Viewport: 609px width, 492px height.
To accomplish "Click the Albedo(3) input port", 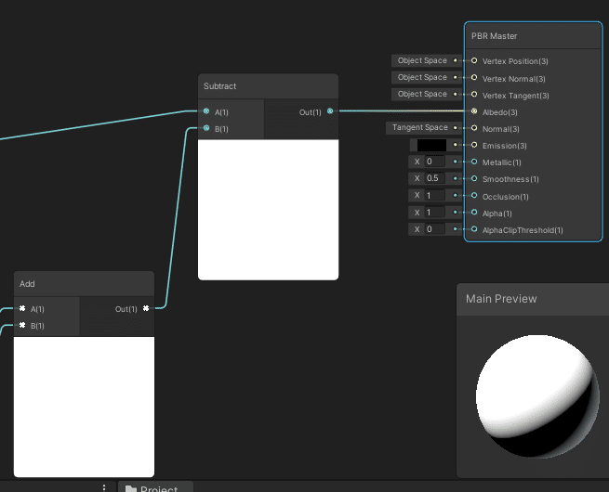I will pyautogui.click(x=474, y=111).
